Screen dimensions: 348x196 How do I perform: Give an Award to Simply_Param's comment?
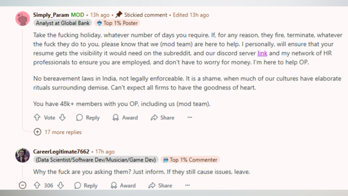click(125, 117)
